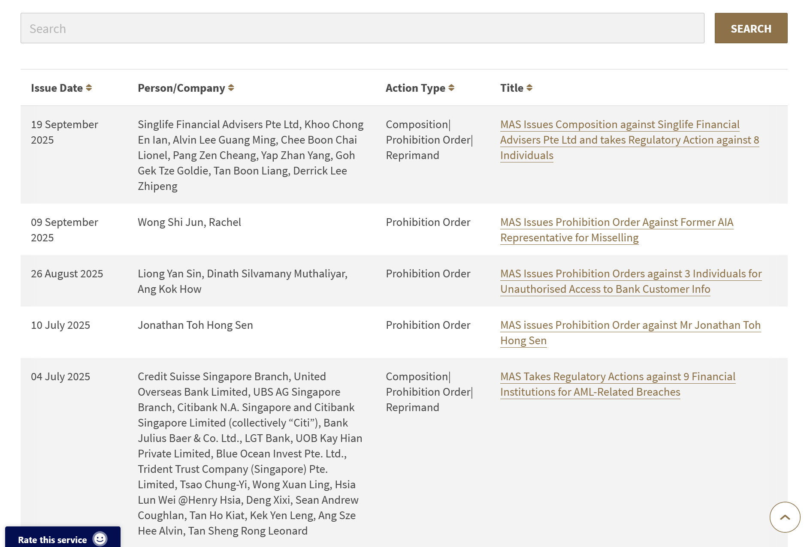Click the 26 August 2025 date cell
The image size is (807, 547).
pyautogui.click(x=67, y=273)
